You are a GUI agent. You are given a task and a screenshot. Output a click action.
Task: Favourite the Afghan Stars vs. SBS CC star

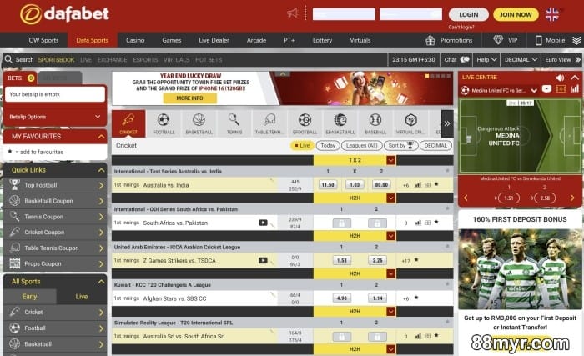pyautogui.click(x=416, y=298)
